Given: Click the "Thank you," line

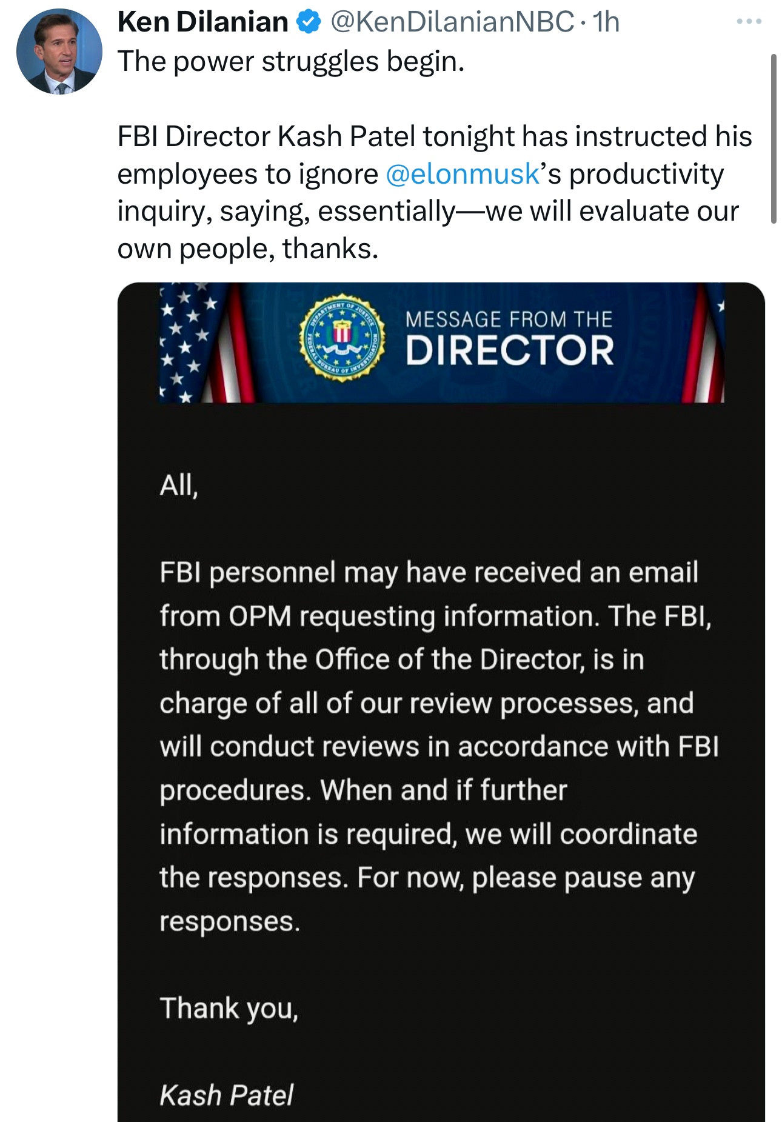Looking at the screenshot, I should pyautogui.click(x=229, y=1009).
